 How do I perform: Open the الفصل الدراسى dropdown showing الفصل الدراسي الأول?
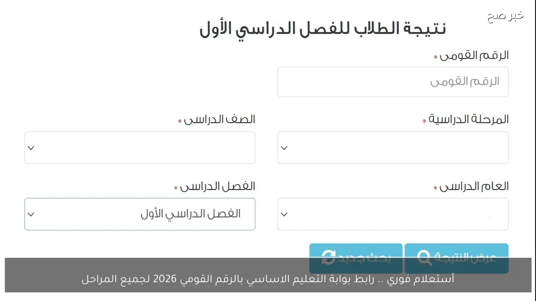click(140, 214)
